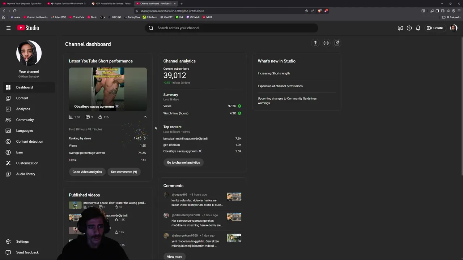
Task: Open a new browser tab
Action: tap(182, 4)
